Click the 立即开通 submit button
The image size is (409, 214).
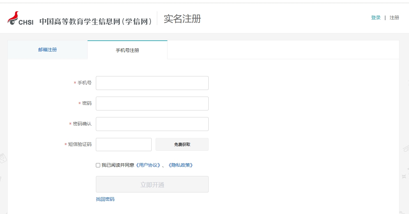coord(152,184)
